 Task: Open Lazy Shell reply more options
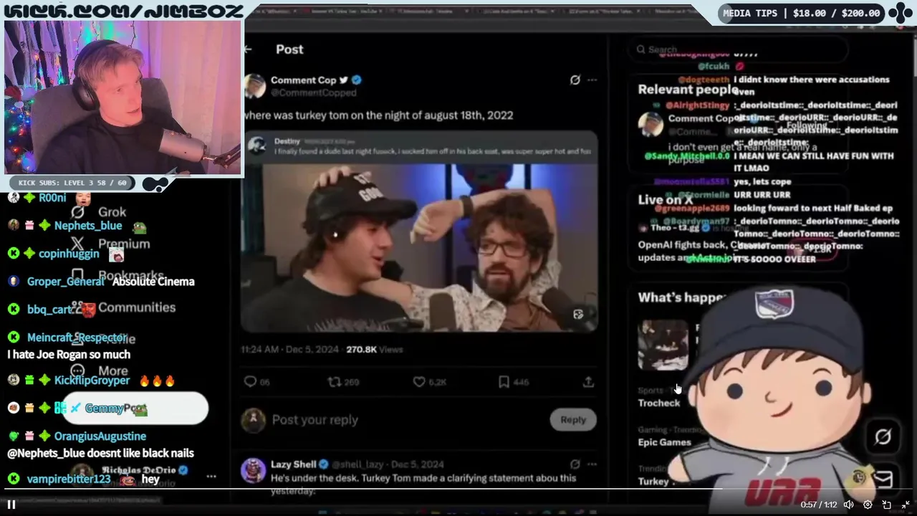tap(592, 464)
